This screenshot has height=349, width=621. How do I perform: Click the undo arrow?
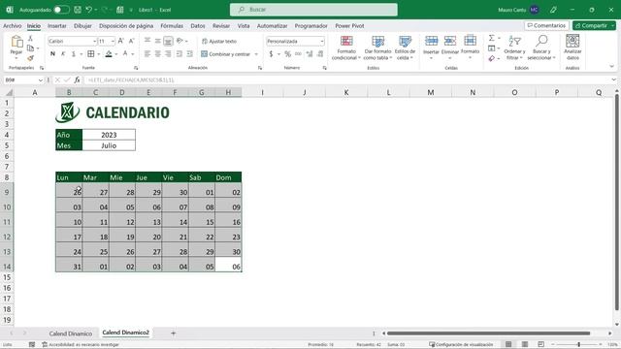tap(88, 10)
